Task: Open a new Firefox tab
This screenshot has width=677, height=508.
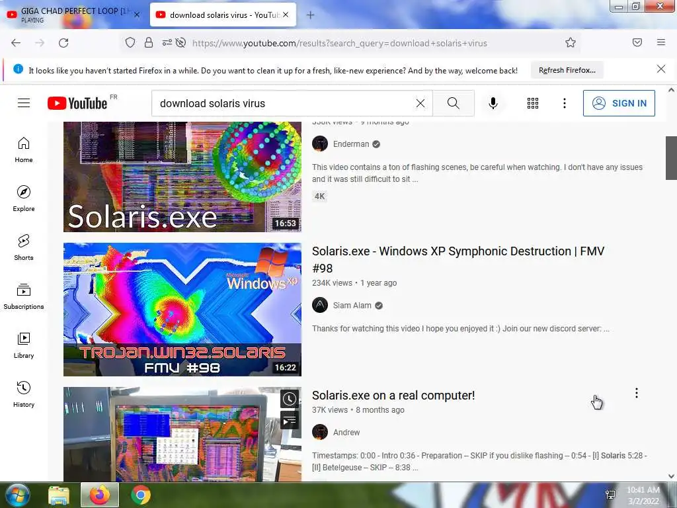Action: pos(311,15)
